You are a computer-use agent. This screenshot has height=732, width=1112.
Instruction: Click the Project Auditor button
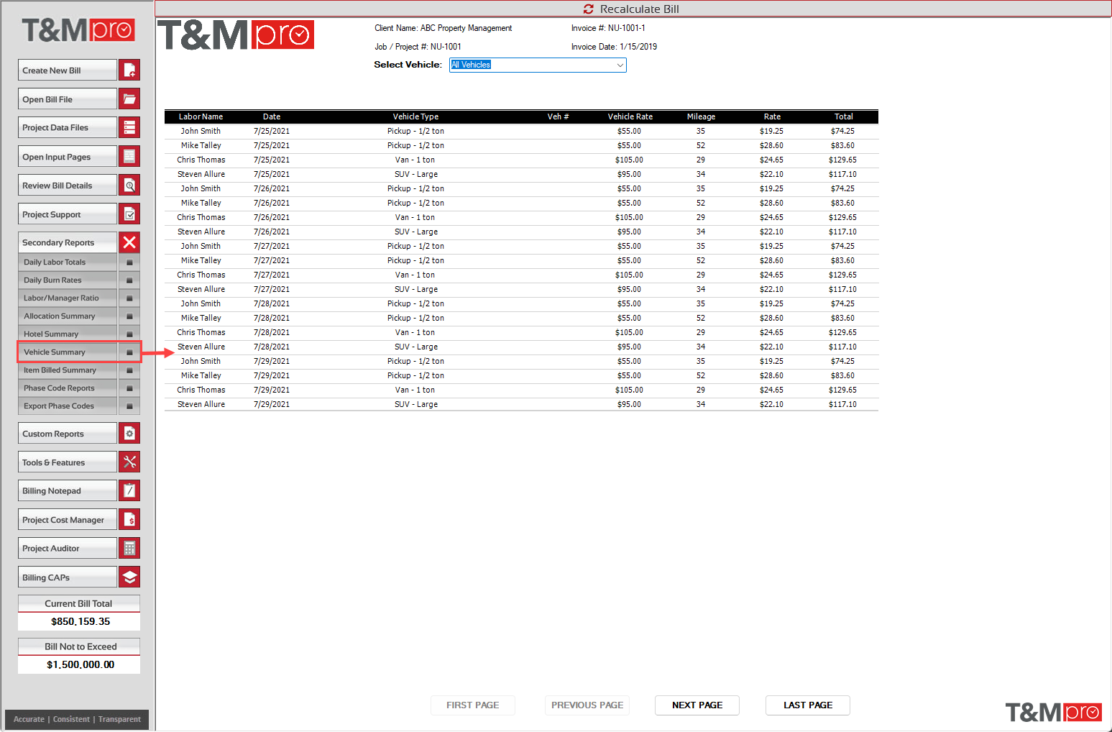[x=68, y=548]
